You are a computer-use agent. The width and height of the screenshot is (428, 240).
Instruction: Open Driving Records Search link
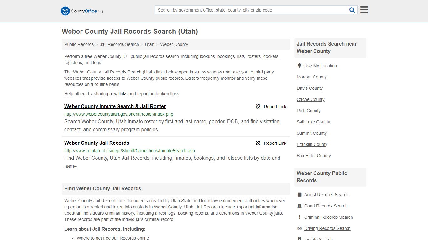click(327, 228)
